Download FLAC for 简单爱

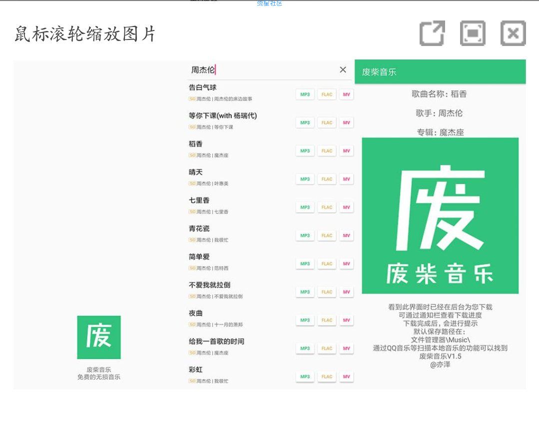click(327, 263)
